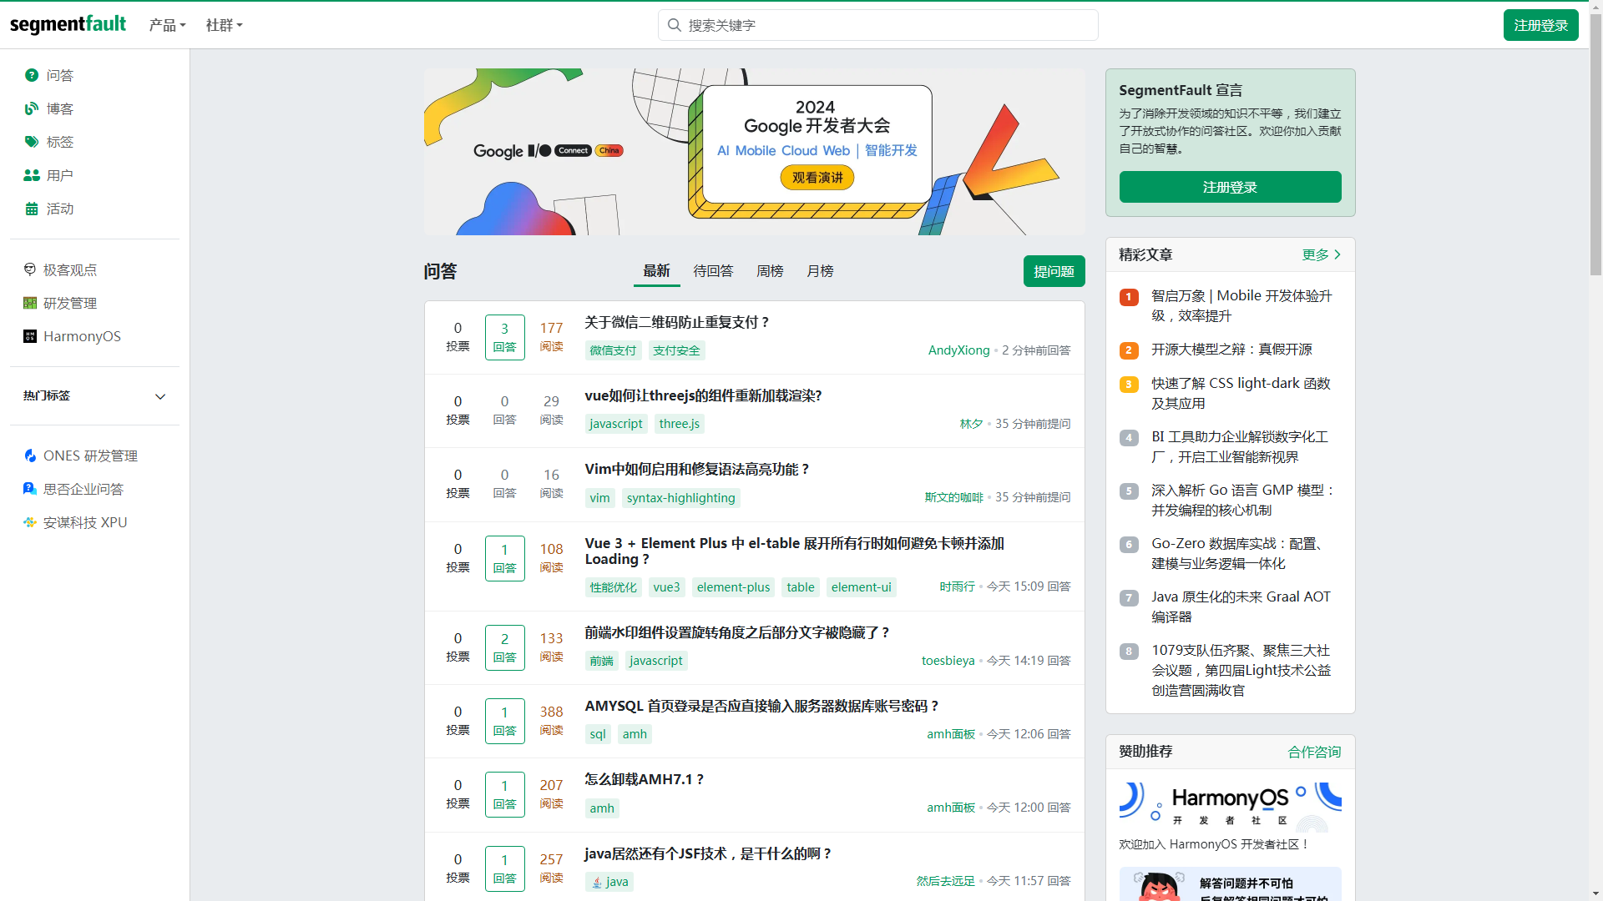Expand the 热门标签 section
The height and width of the screenshot is (901, 1603).
(94, 395)
